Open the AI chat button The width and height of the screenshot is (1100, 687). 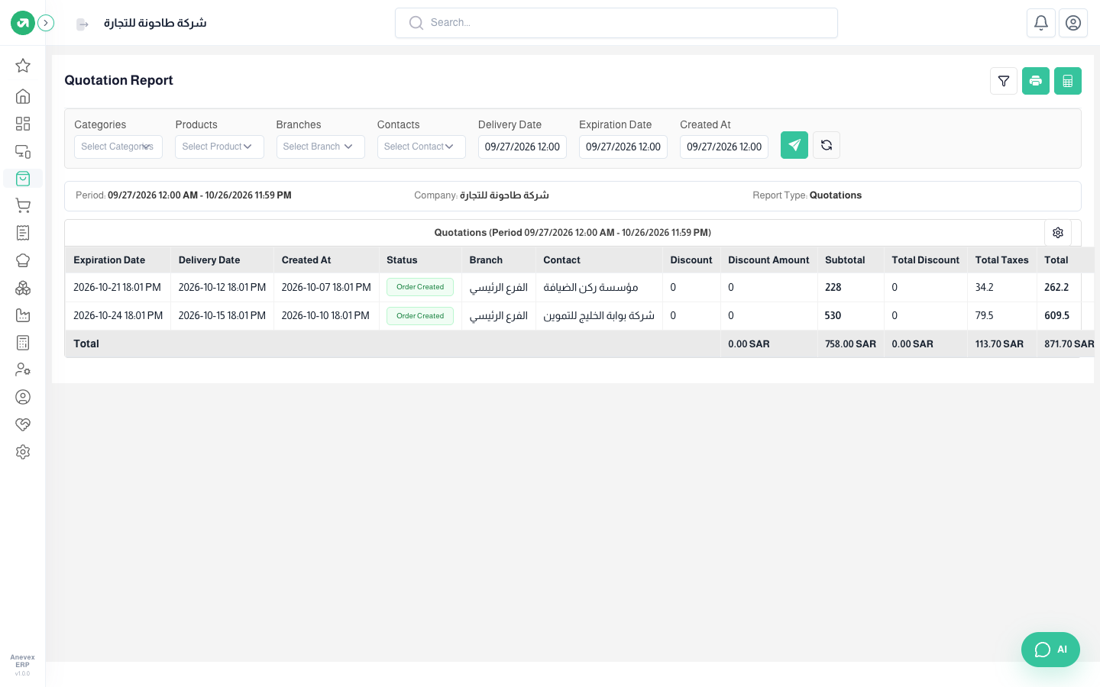1050,650
